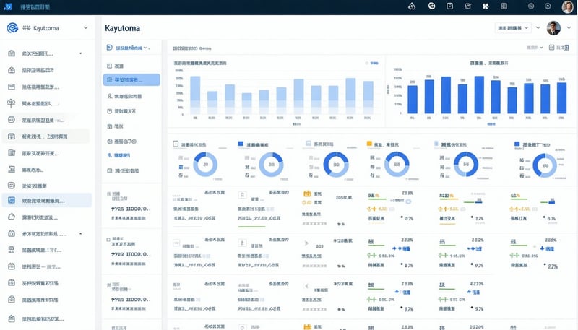Click the circular Kayutcoma workspace logo
This screenshot has height=330, width=578.
pyautogui.click(x=12, y=27)
